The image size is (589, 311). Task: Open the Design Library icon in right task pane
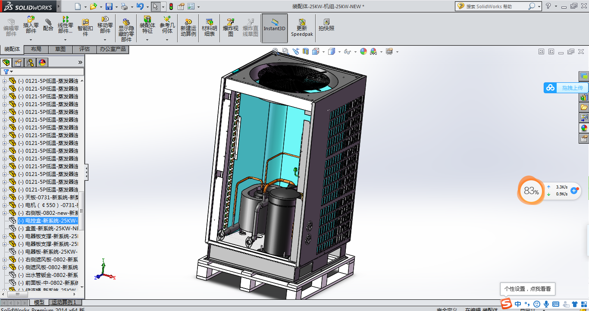tap(584, 97)
